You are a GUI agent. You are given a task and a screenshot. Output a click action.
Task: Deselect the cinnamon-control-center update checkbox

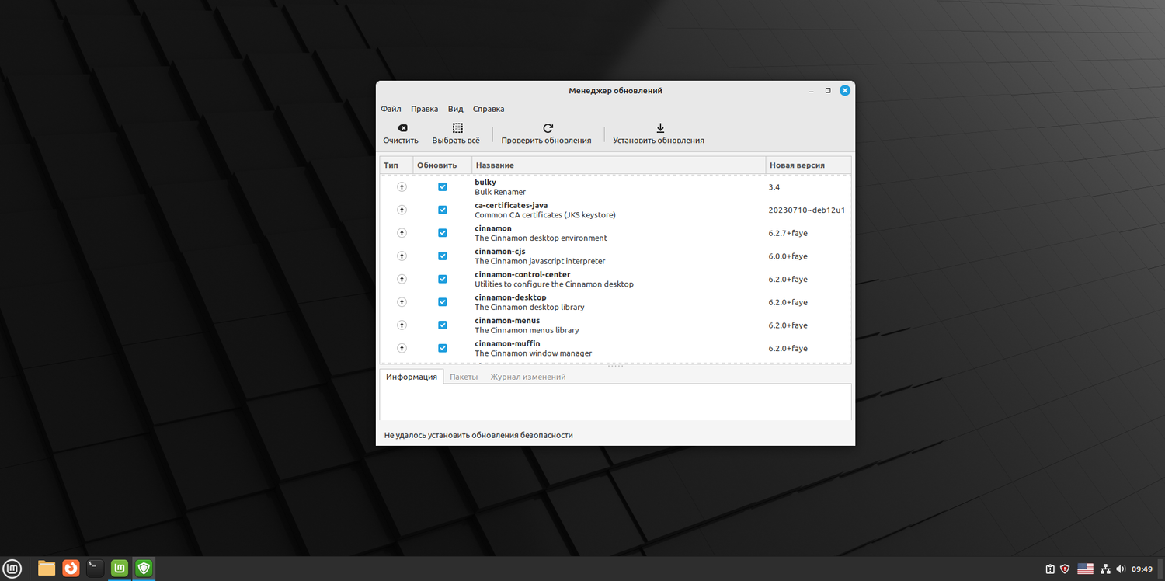443,279
